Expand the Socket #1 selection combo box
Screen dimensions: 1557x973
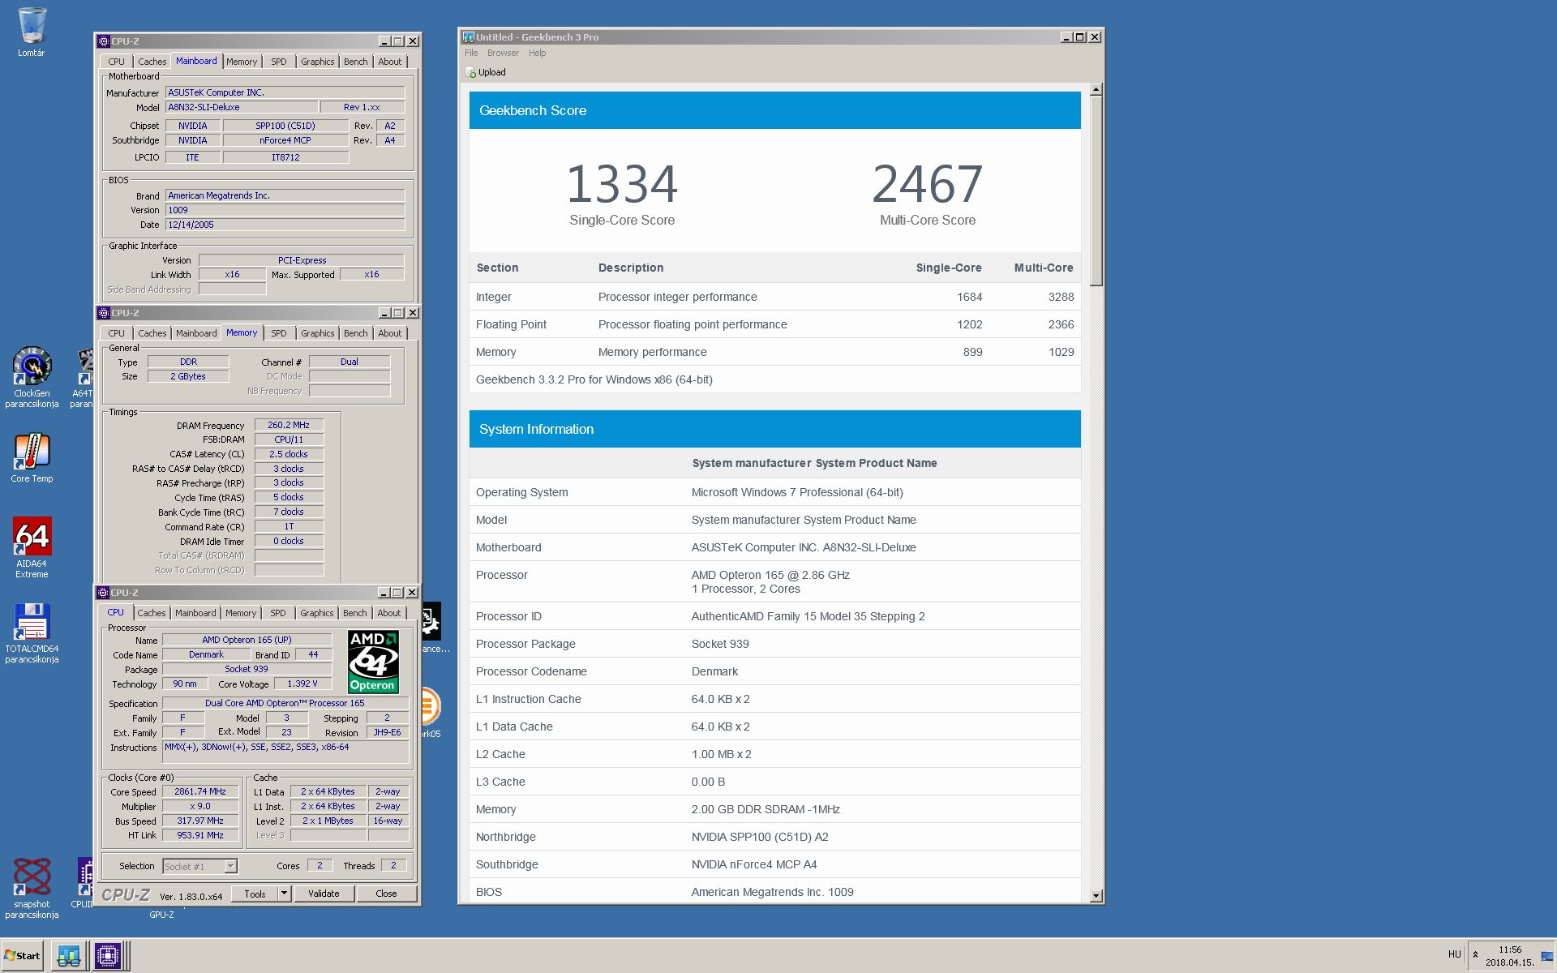click(x=230, y=866)
